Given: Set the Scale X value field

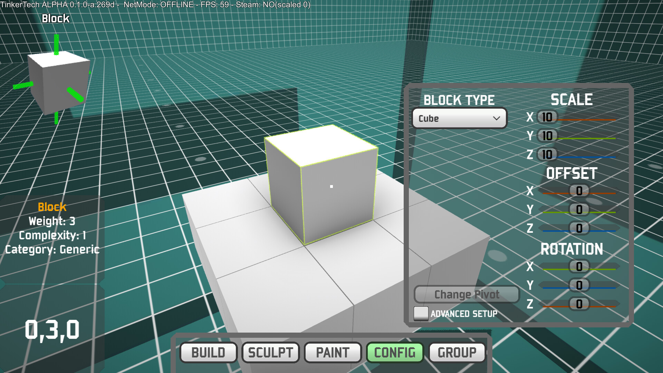Looking at the screenshot, I should 546,118.
